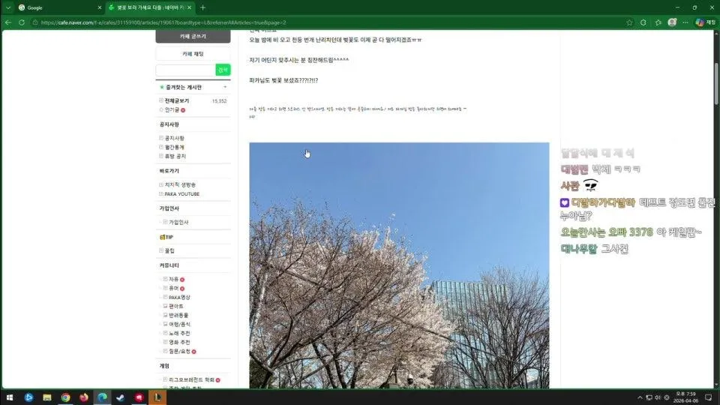The height and width of the screenshot is (405, 720).
Task: Click the TIP section icon
Action: point(162,238)
